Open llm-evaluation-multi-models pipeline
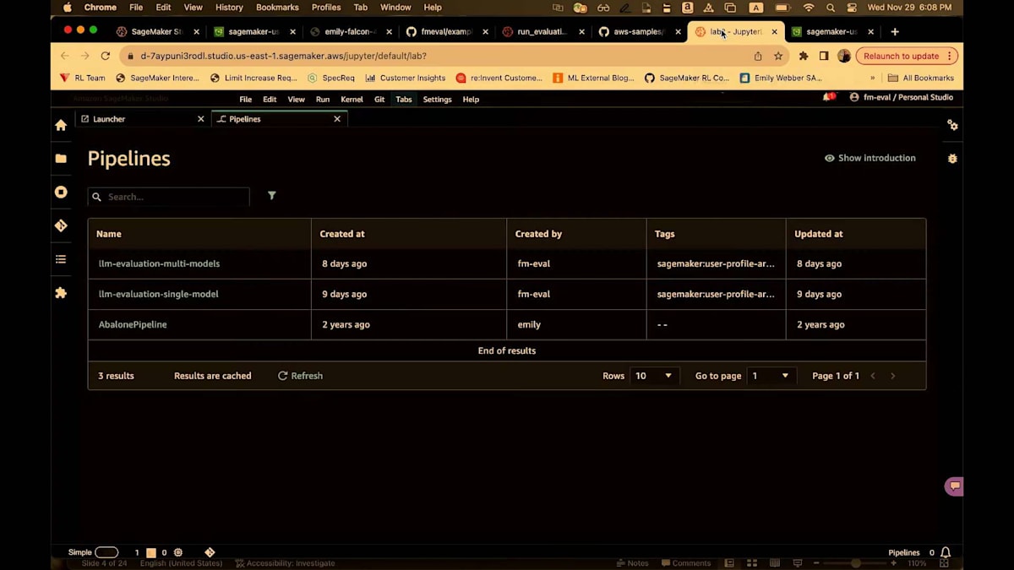Image resolution: width=1014 pixels, height=570 pixels. (x=159, y=263)
